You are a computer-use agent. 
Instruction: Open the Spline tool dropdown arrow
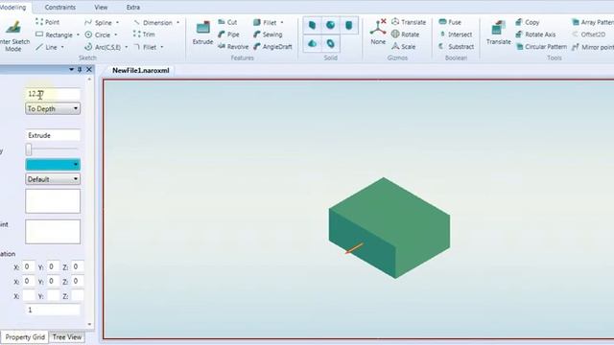click(117, 22)
